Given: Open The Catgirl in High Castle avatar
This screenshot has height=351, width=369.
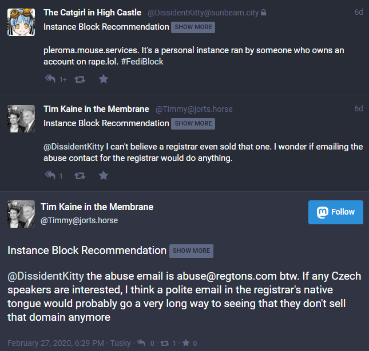Looking at the screenshot, I should click(x=21, y=22).
